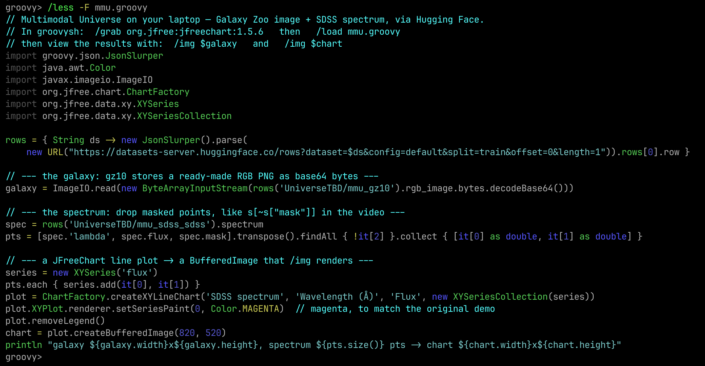The height and width of the screenshot is (366, 705).
Task: Click the 'UniverseTBD/mmu_gz10' dataset string
Action: click(x=337, y=188)
